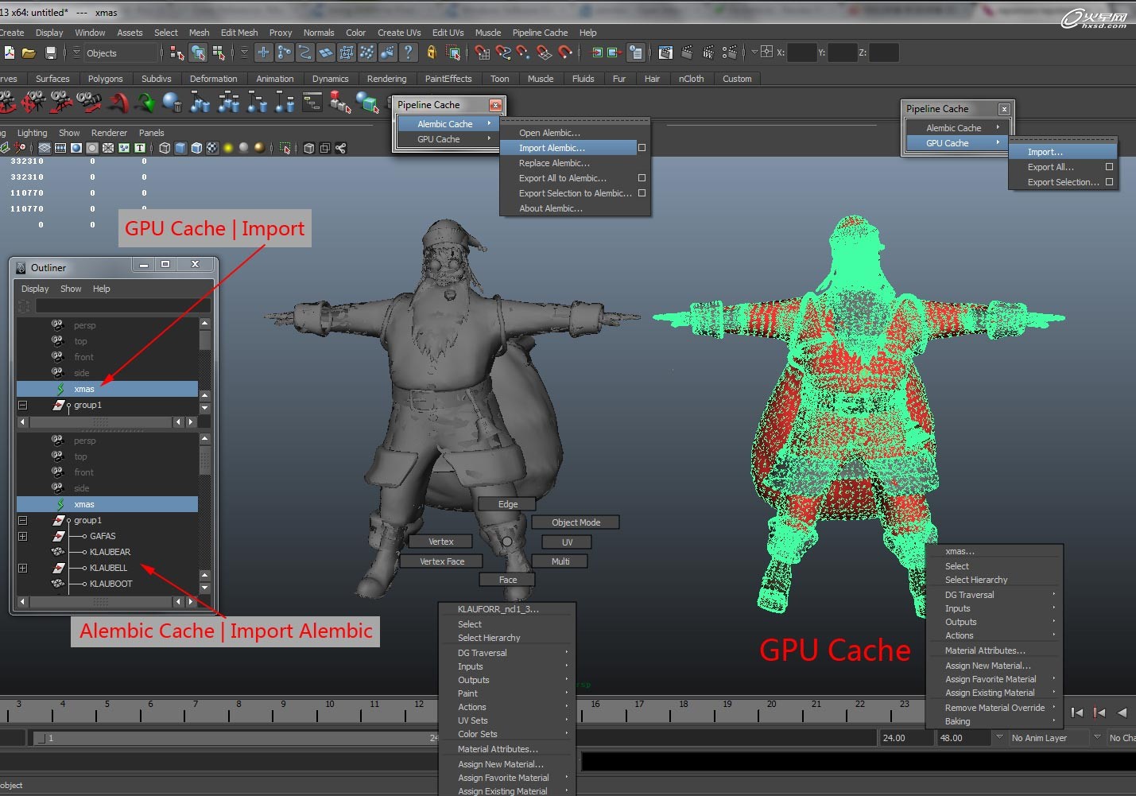Click Object Mode in marking menu
The height and width of the screenshot is (796, 1136).
pyautogui.click(x=576, y=522)
